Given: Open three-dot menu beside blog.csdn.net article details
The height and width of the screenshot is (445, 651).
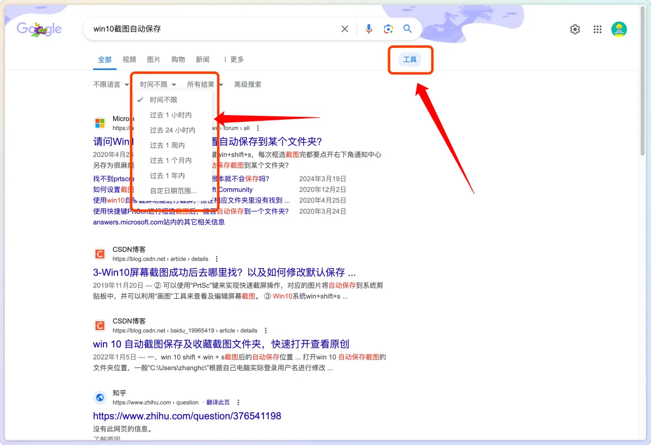Looking at the screenshot, I should point(217,259).
